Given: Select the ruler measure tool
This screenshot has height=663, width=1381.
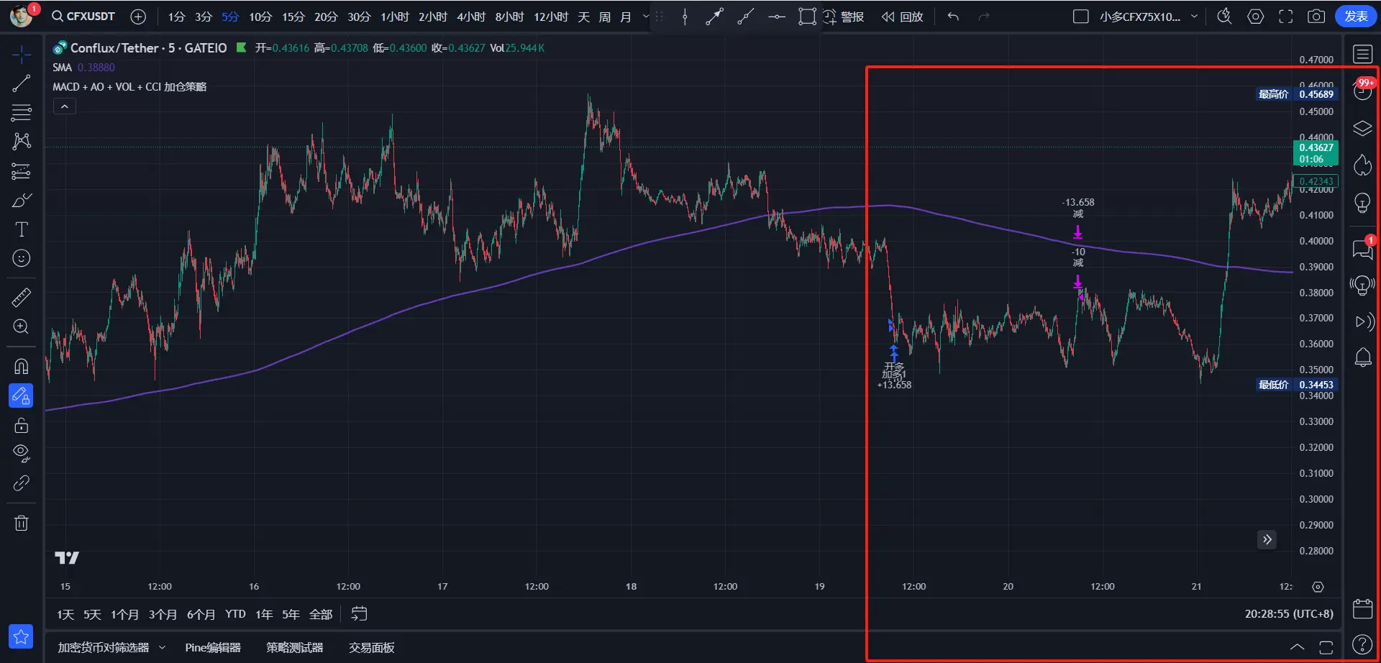Looking at the screenshot, I should point(22,297).
